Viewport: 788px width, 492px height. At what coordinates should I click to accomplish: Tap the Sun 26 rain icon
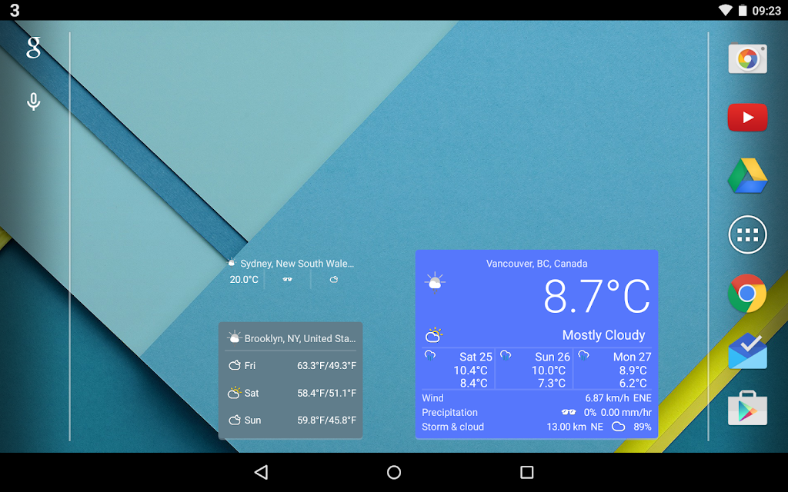pyautogui.click(x=506, y=356)
